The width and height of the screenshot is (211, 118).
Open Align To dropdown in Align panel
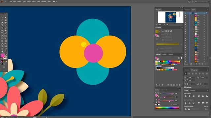(x=206, y=109)
